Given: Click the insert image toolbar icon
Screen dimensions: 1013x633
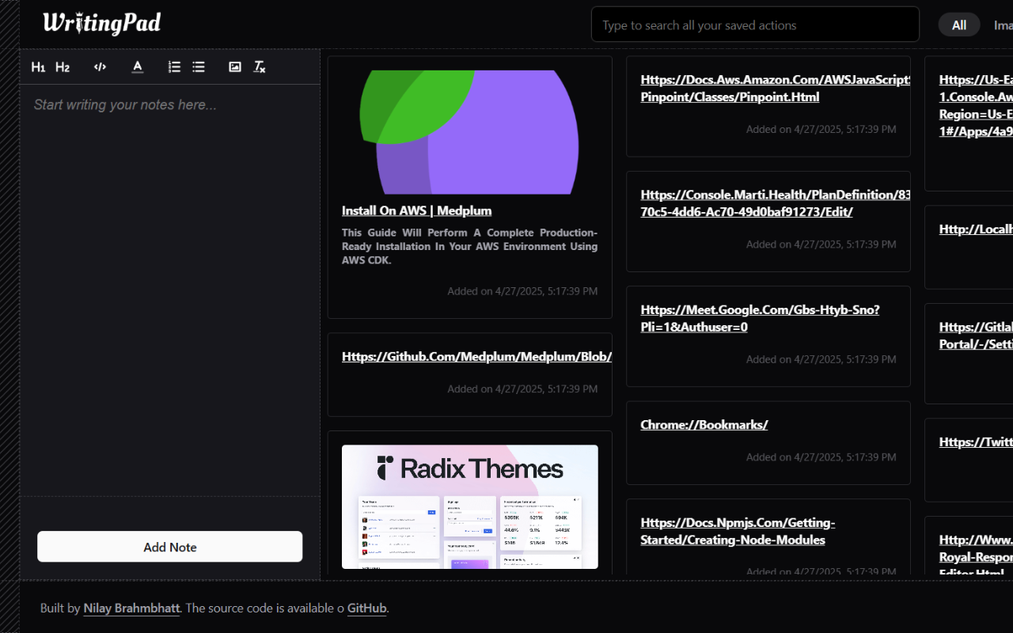Looking at the screenshot, I should tap(235, 67).
